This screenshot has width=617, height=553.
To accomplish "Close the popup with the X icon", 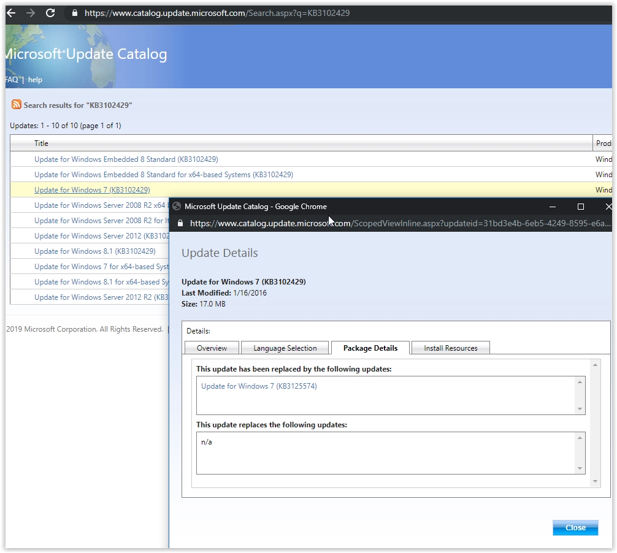I will [608, 207].
